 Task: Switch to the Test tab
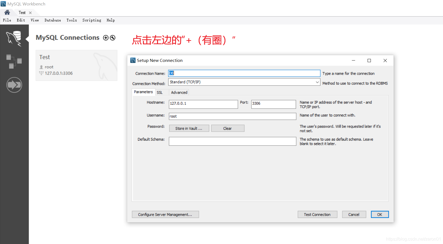coord(22,13)
